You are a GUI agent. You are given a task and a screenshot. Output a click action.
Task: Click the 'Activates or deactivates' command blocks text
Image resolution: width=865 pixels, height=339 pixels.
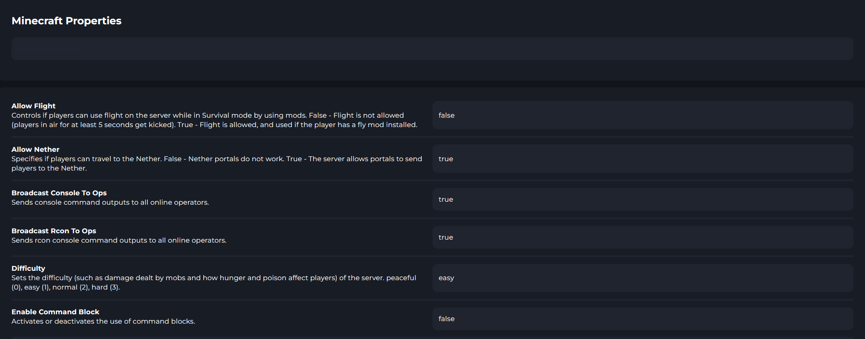tap(103, 321)
